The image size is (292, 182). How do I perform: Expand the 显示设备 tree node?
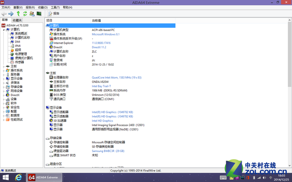click(4, 79)
